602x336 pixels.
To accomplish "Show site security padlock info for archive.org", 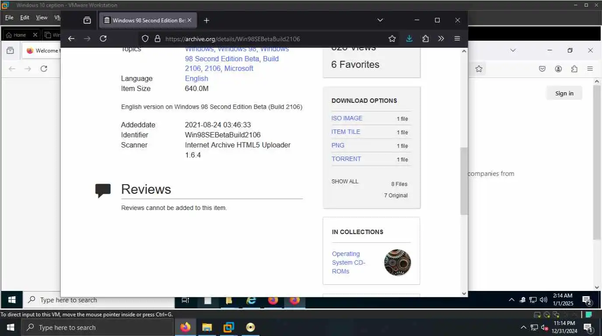I will (x=157, y=38).
